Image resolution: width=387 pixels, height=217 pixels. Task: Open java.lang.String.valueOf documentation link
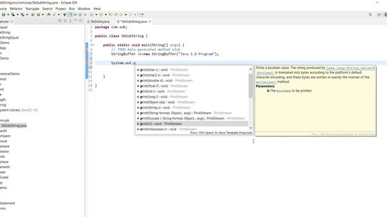coord(351,68)
